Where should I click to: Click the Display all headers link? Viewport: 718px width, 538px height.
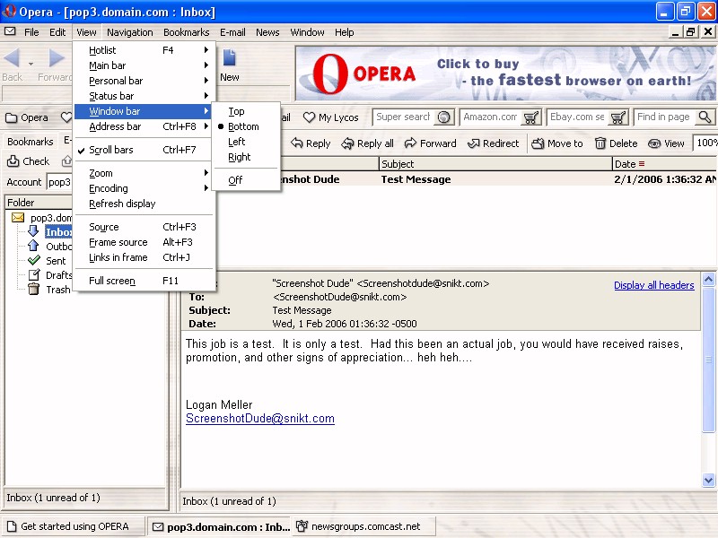653,285
